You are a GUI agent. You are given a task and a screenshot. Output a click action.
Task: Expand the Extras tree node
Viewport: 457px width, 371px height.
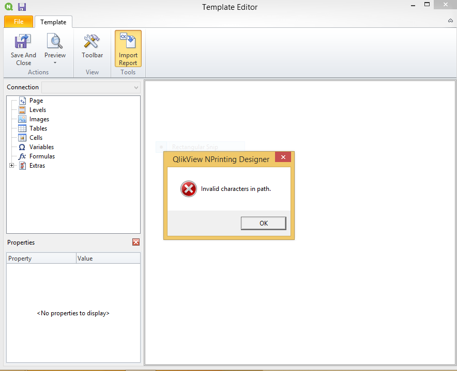coord(12,165)
